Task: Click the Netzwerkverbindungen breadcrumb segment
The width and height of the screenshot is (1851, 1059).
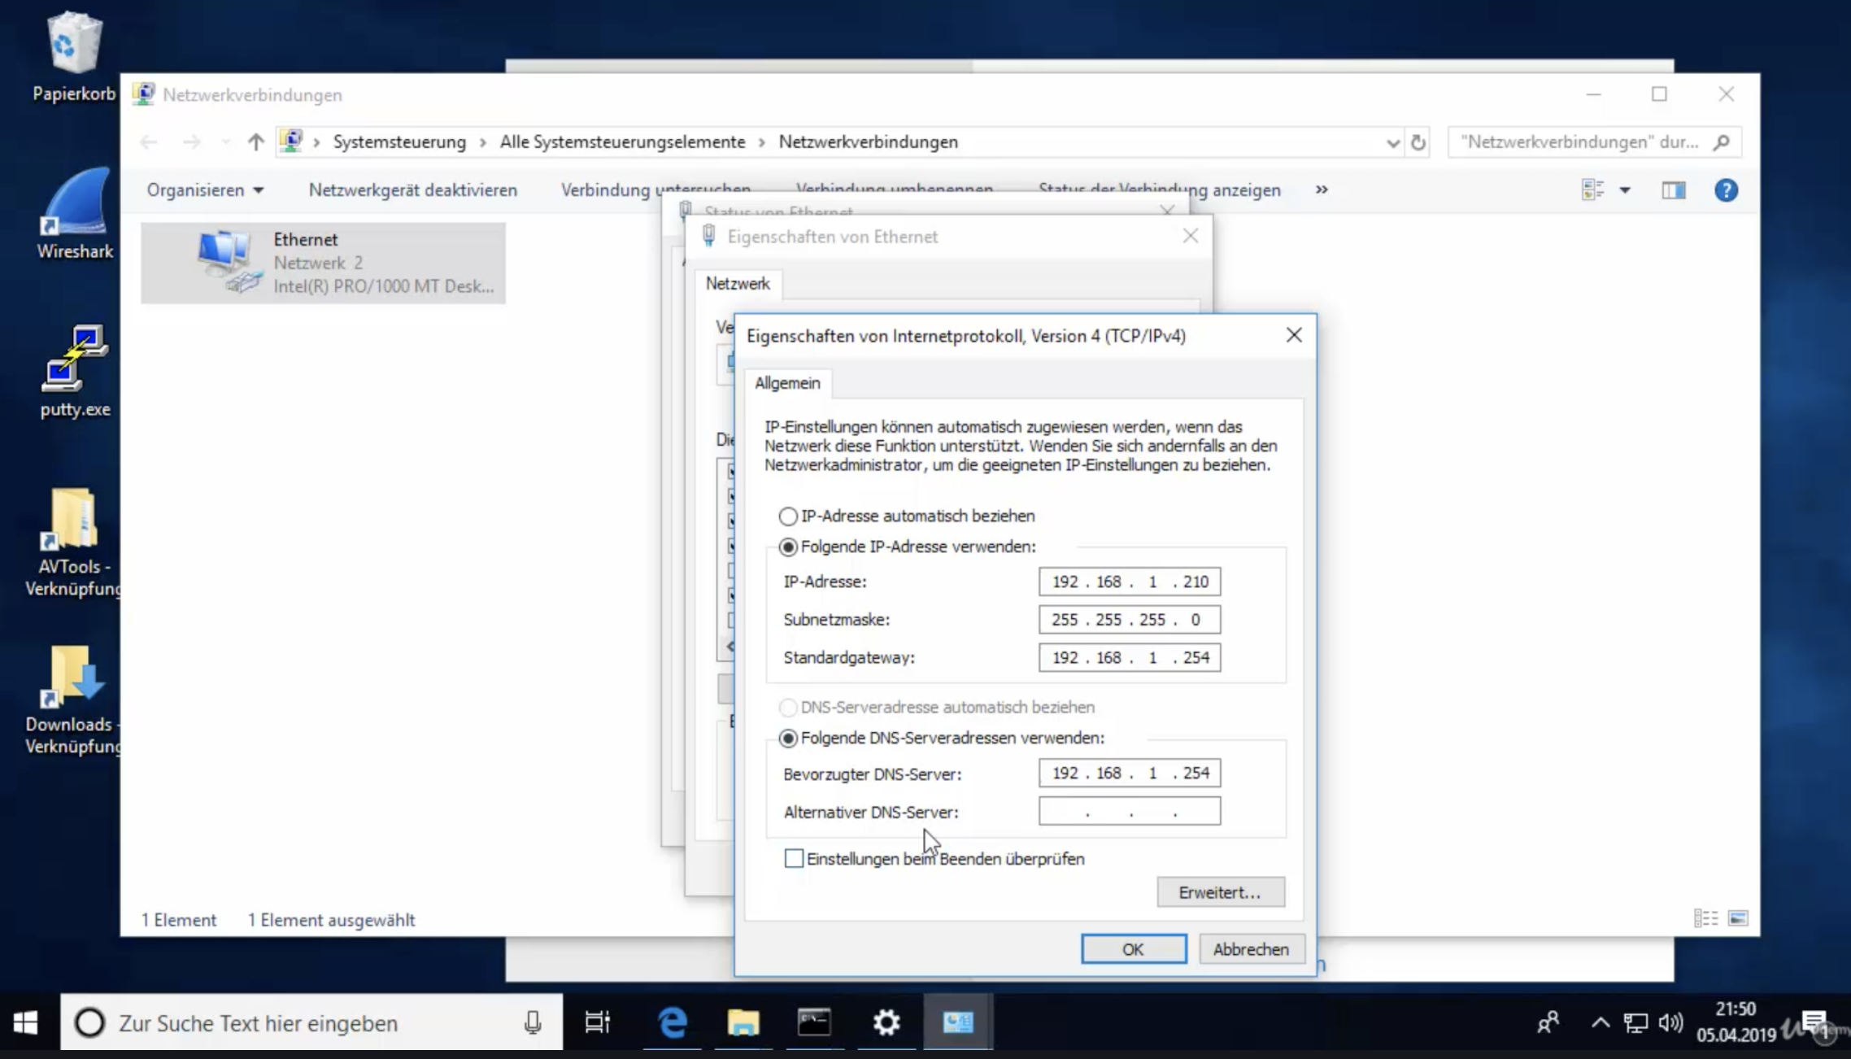Action: (869, 142)
